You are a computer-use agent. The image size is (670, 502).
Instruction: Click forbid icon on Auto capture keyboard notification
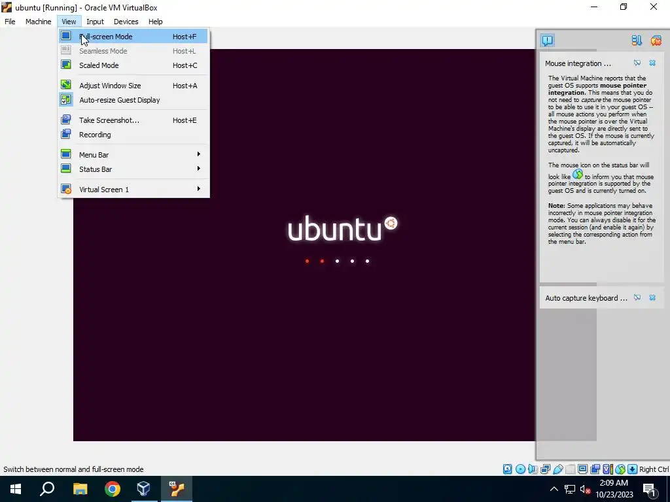pos(637,297)
